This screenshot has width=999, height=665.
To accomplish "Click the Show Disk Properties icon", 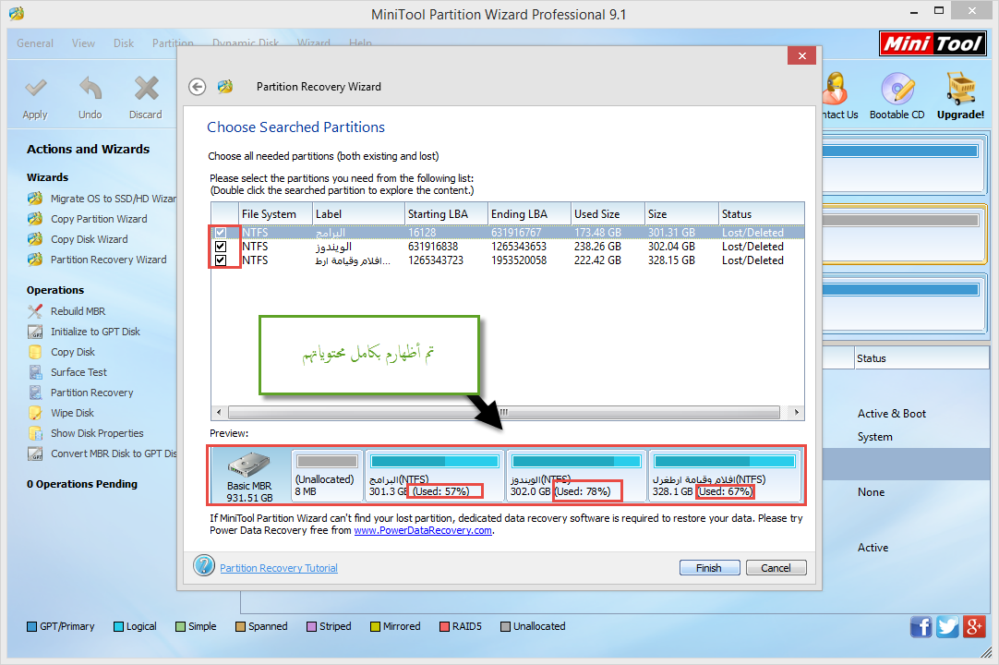I will [x=35, y=433].
